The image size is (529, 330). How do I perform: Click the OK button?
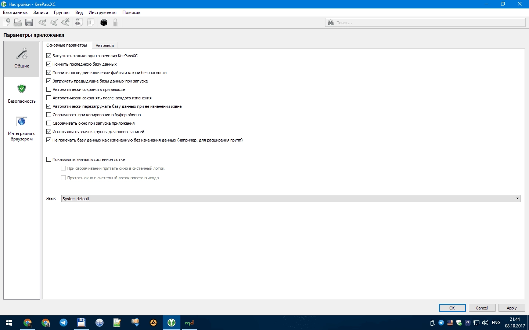coord(452,308)
